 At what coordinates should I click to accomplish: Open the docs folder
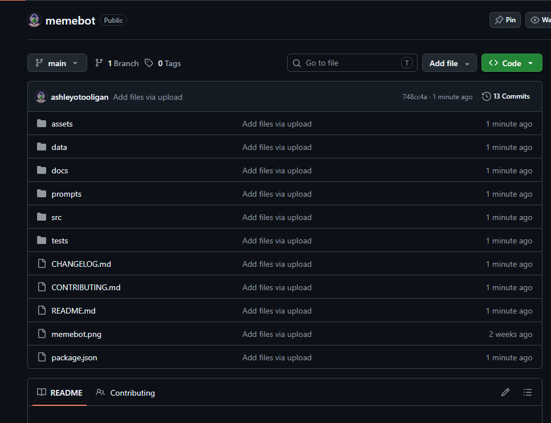pyautogui.click(x=60, y=170)
